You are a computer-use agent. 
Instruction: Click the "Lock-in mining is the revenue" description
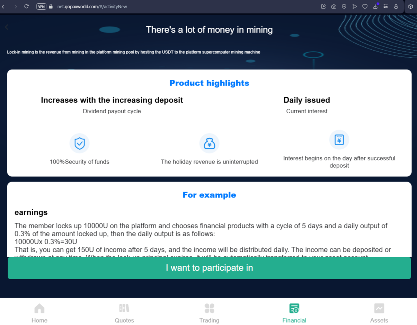coord(133,52)
